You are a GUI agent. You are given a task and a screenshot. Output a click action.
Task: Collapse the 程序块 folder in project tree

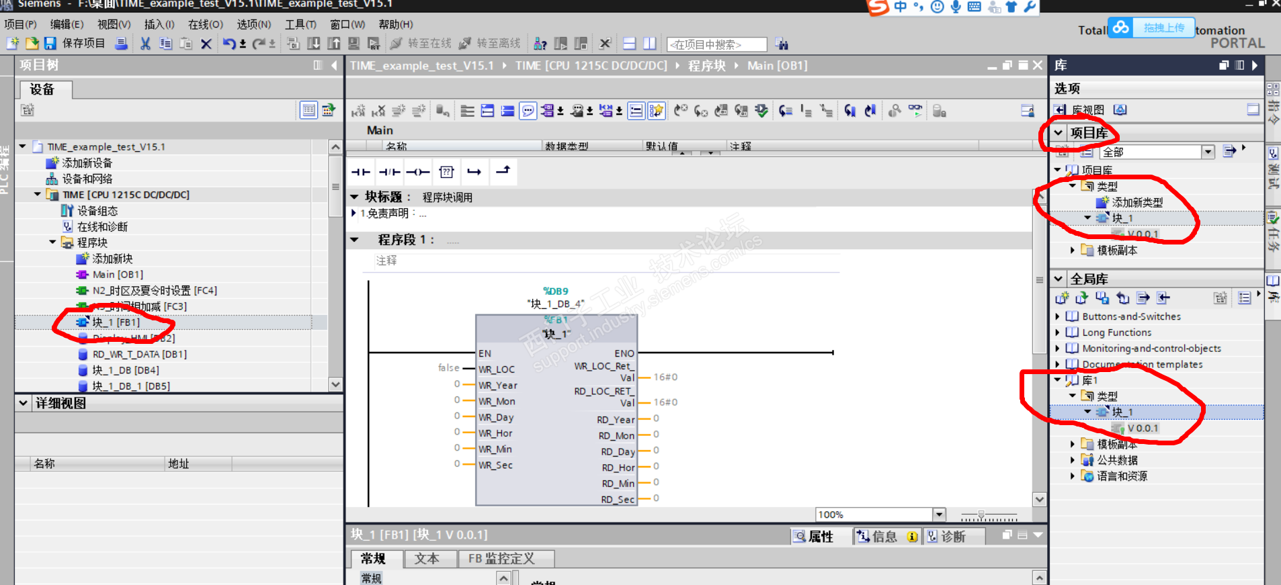[x=52, y=242]
